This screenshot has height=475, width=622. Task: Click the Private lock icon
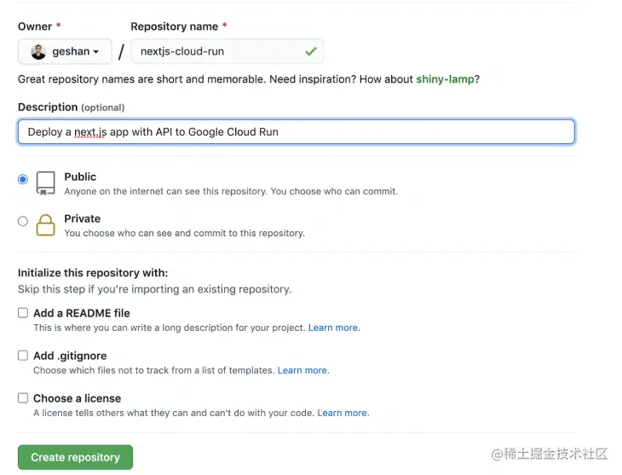point(46,225)
